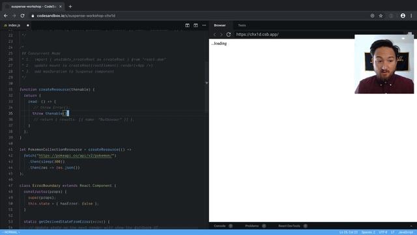This screenshot has height=235, width=417.
Task: Switch to the Tests tab
Action: pos(242,25)
